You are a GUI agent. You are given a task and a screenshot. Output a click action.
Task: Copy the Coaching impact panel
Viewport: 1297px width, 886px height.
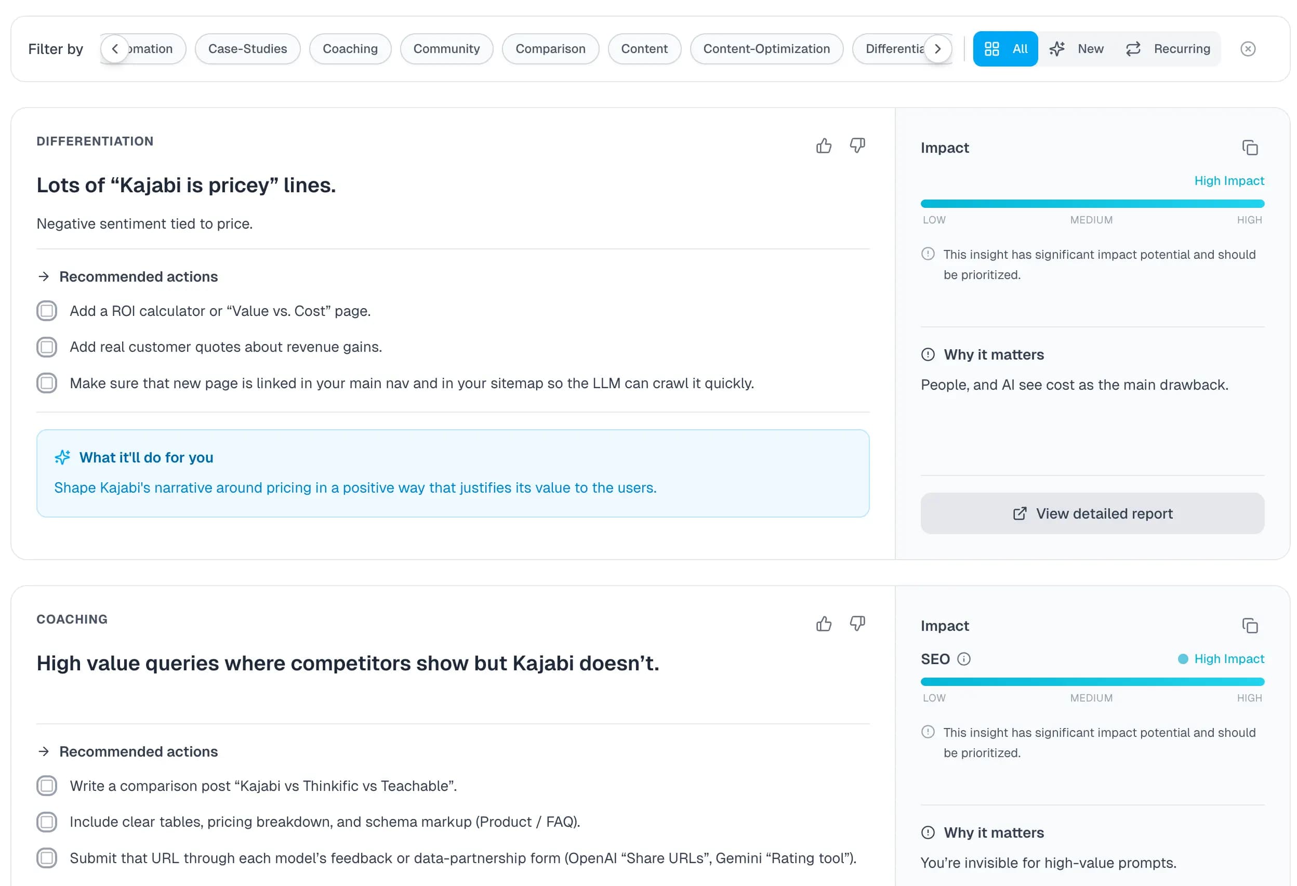coord(1250,626)
